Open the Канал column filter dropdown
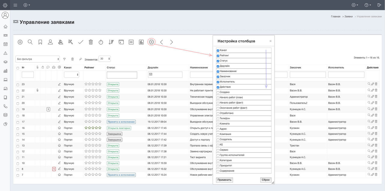The image size is (385, 191). pos(72,74)
